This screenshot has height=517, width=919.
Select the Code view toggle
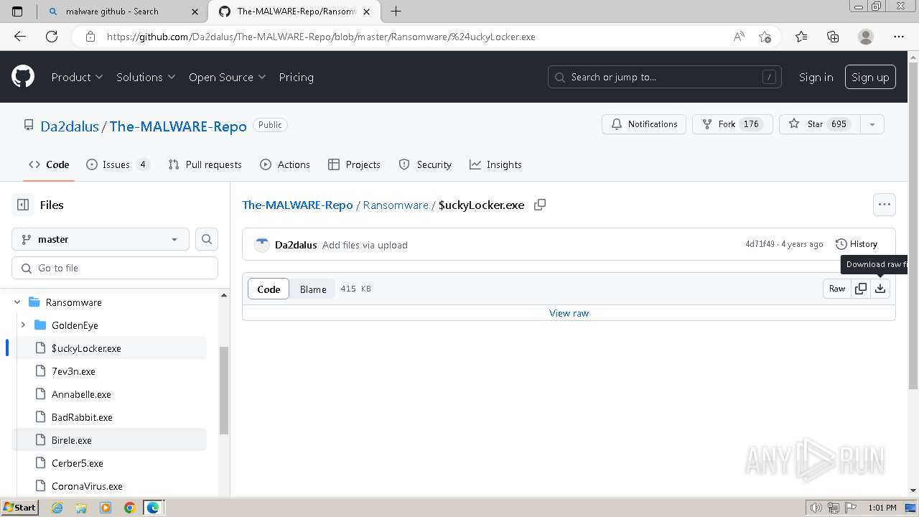pyautogui.click(x=269, y=289)
